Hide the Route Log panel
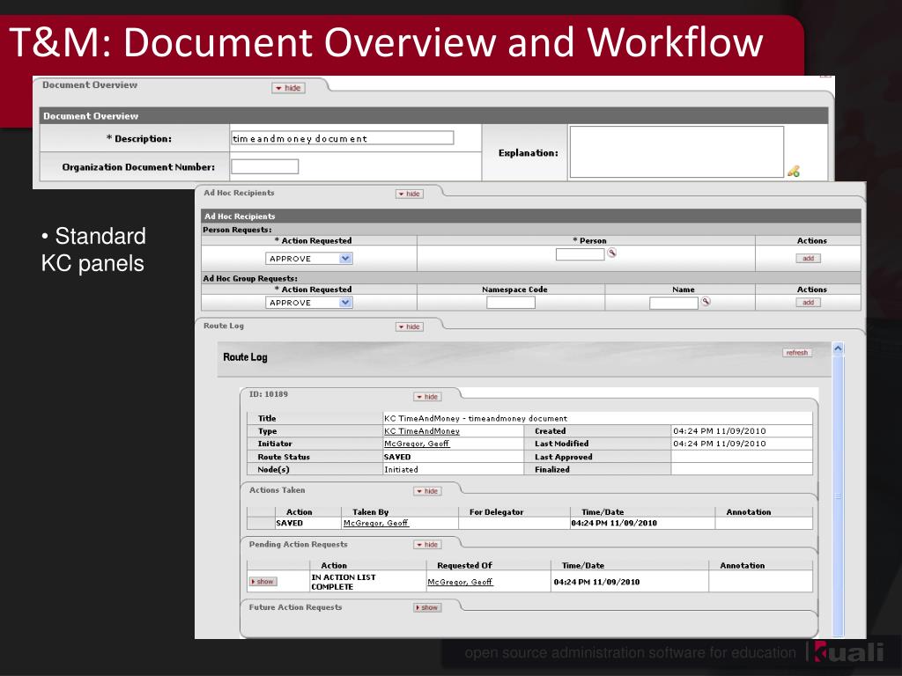 (410, 327)
